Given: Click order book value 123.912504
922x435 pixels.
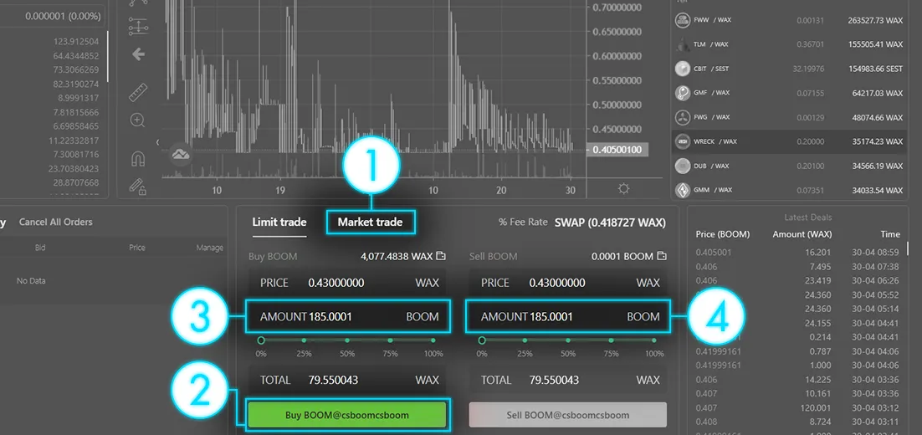Looking at the screenshot, I should (x=76, y=41).
